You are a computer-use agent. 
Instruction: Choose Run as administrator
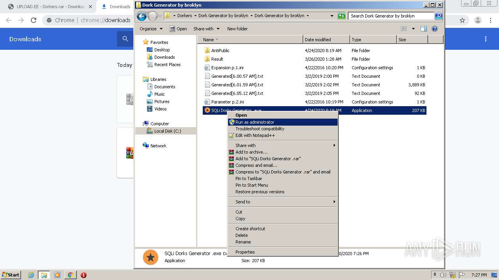283,122
